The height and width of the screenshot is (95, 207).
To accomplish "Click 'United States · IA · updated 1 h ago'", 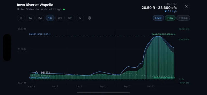I will point(39,9).
